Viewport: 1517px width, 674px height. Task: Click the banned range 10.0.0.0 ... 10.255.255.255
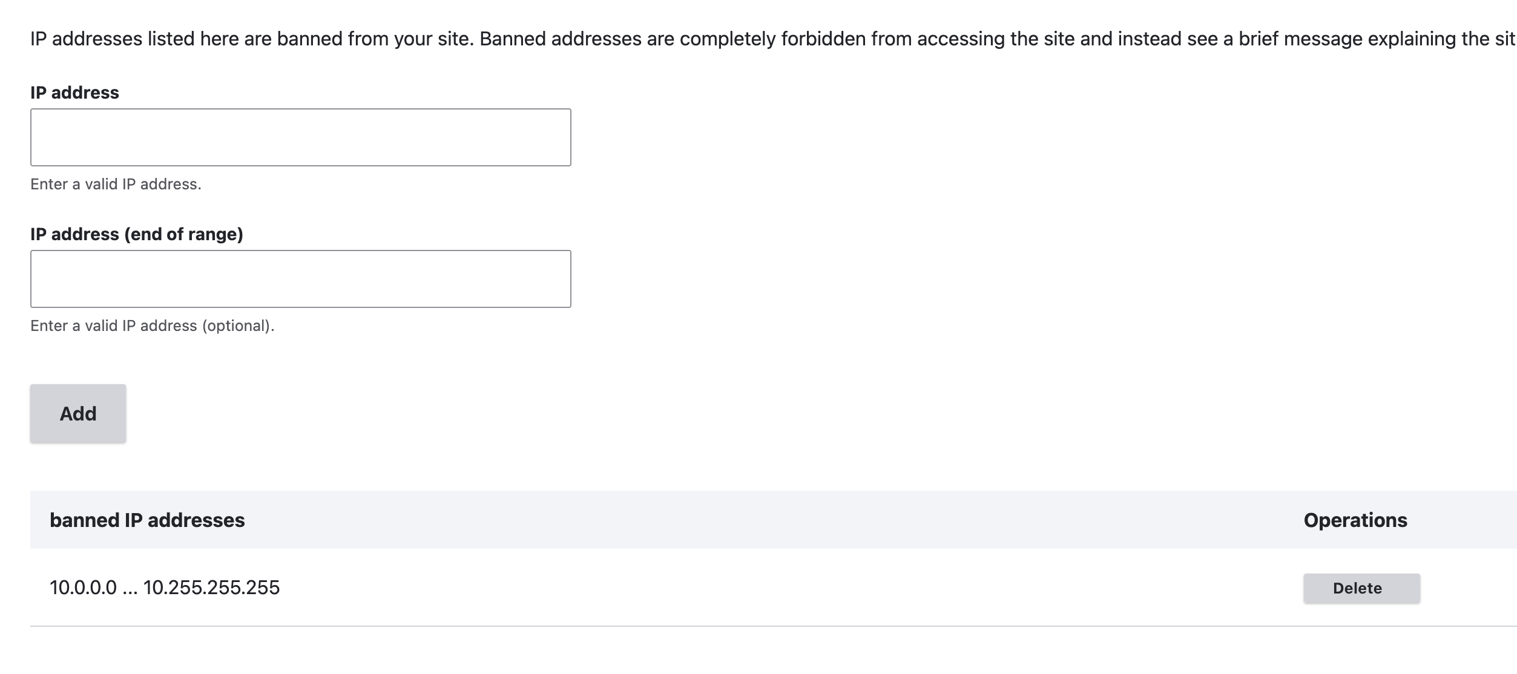click(x=165, y=586)
